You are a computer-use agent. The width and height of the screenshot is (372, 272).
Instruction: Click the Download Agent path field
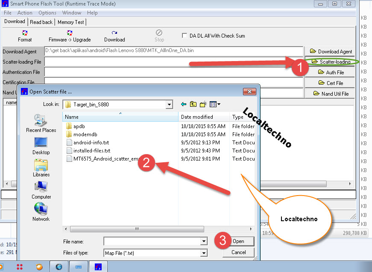pyautogui.click(x=174, y=51)
